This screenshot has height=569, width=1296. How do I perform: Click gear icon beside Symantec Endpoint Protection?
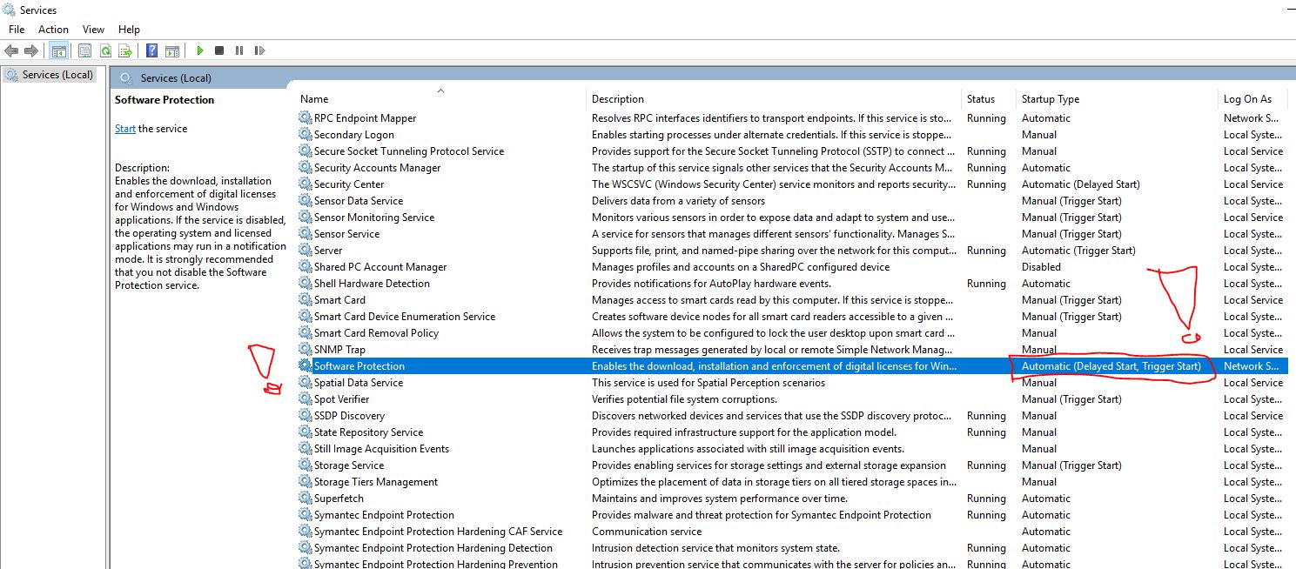point(305,514)
